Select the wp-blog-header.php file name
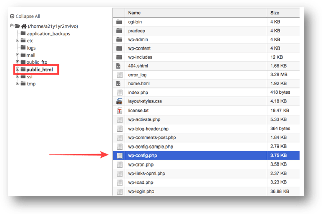 [148, 129]
